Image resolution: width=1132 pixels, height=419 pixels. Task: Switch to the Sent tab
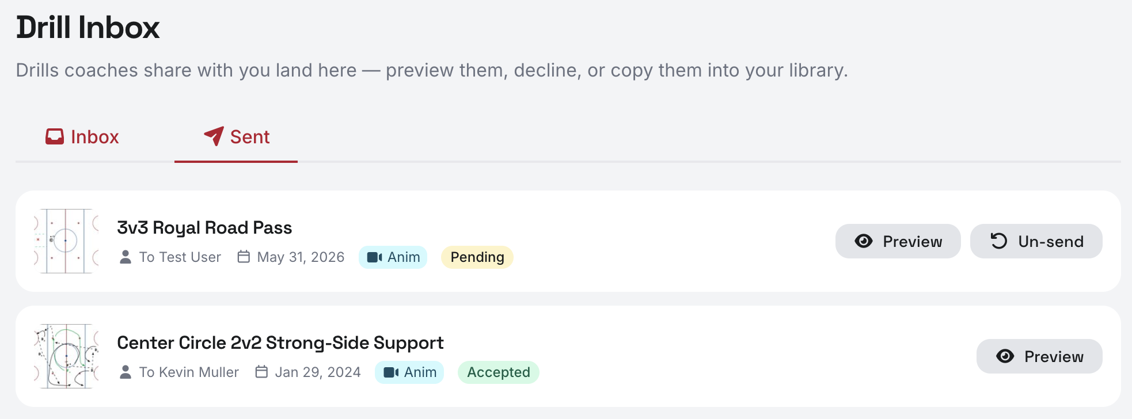[236, 137]
